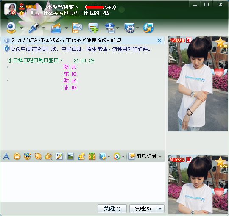Expand the 消息记录 dropdown arrow
229x216 pixels.
[160, 157]
